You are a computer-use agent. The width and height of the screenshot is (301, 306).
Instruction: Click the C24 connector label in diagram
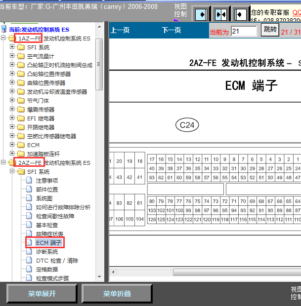tap(187, 125)
